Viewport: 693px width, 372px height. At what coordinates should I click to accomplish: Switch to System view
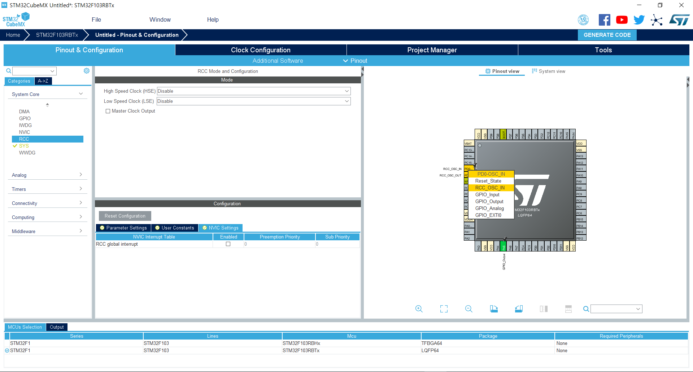548,71
